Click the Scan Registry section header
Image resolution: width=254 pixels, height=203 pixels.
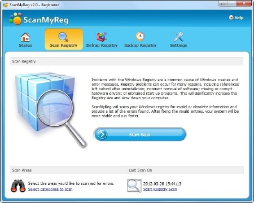126,61
